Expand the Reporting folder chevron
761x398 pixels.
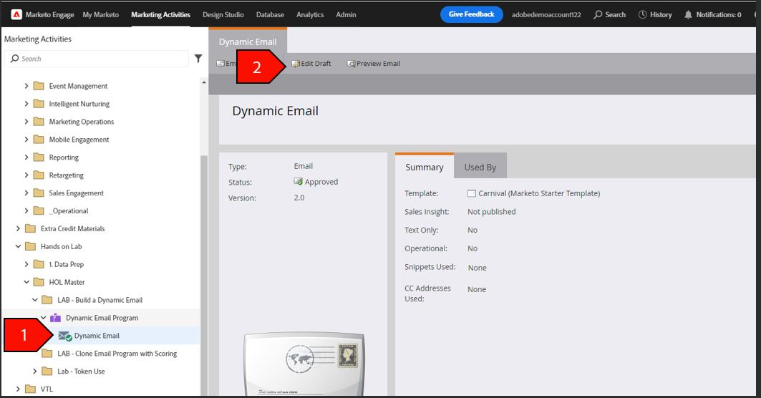pos(26,157)
